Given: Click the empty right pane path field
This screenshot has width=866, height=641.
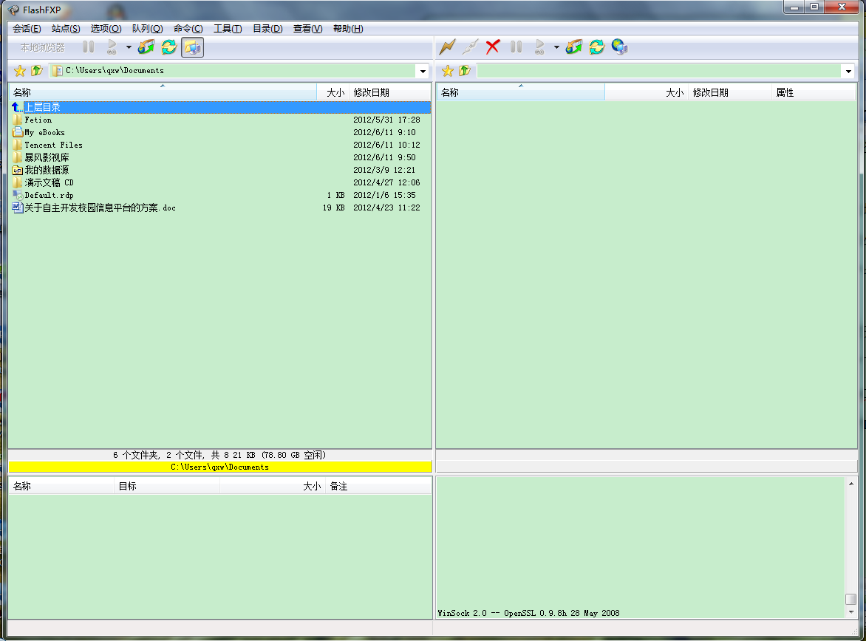Looking at the screenshot, I should coord(659,71).
